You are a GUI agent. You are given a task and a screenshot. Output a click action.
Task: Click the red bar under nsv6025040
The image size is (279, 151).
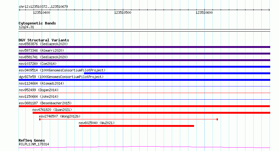pyautogui.click(x=136, y=126)
